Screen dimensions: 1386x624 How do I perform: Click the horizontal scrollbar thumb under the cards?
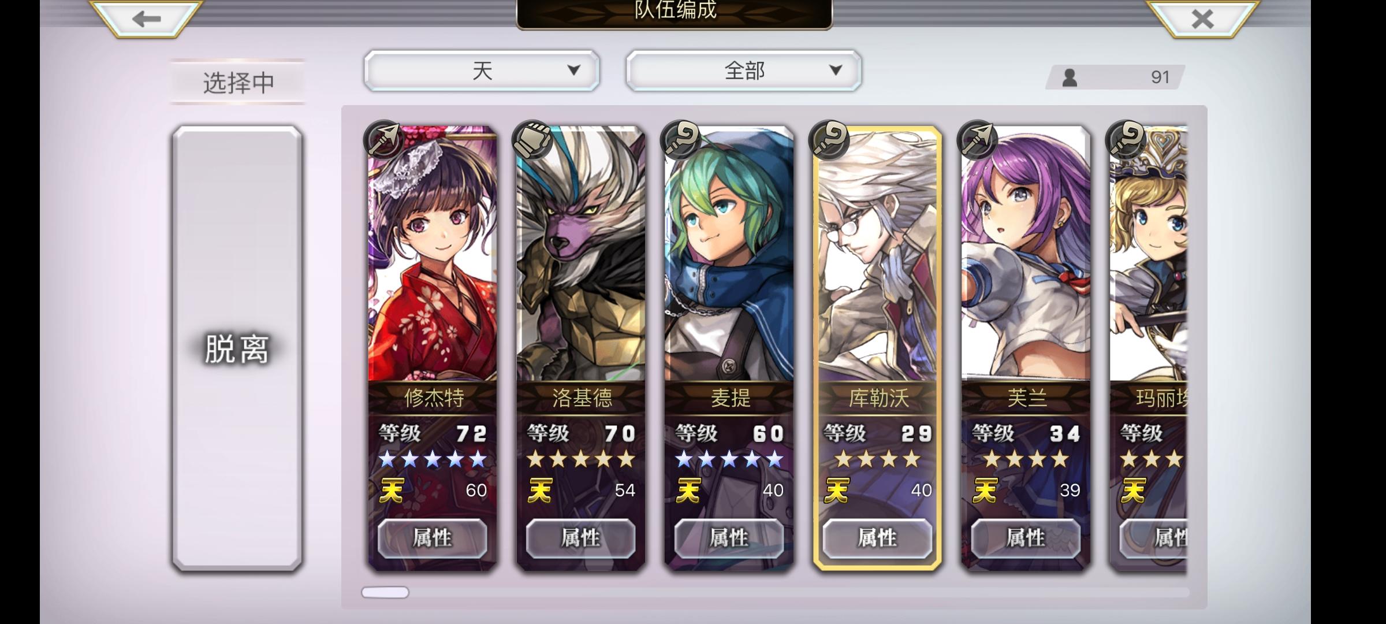tap(385, 592)
